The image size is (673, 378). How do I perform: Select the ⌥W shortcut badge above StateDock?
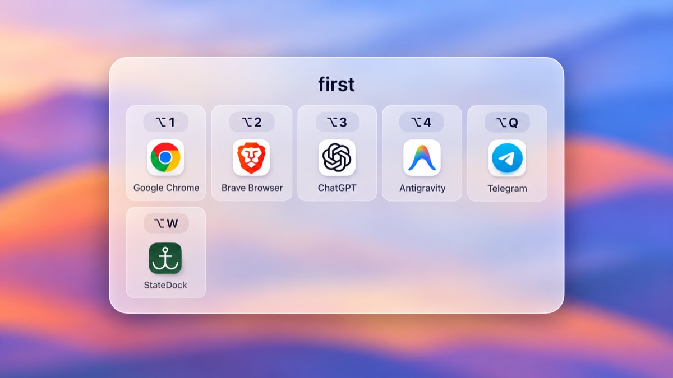pyautogui.click(x=166, y=223)
